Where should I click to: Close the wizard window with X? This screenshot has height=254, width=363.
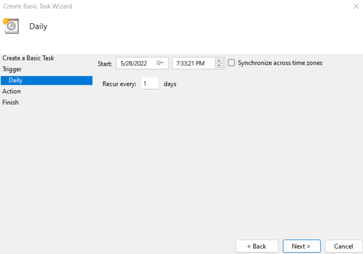point(355,6)
